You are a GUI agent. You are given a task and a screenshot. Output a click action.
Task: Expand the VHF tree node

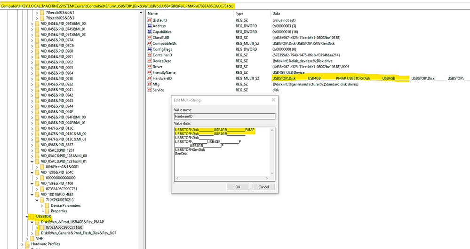coord(27,239)
